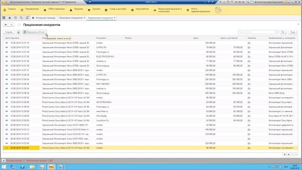Image resolution: width=302 pixels, height=170 pixels.
Task: Click the status bar calls icon
Action: [4, 161]
